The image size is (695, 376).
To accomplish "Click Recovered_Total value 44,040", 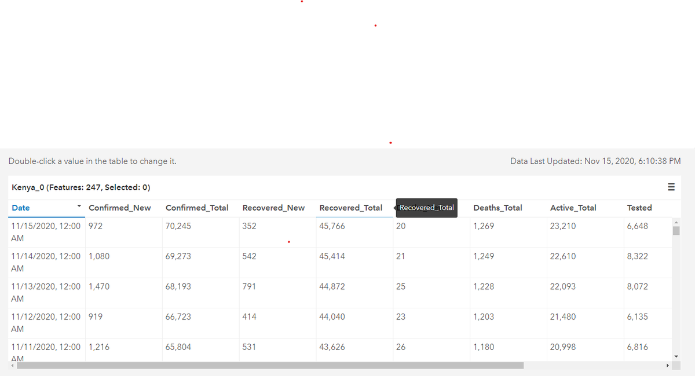I will click(332, 316).
